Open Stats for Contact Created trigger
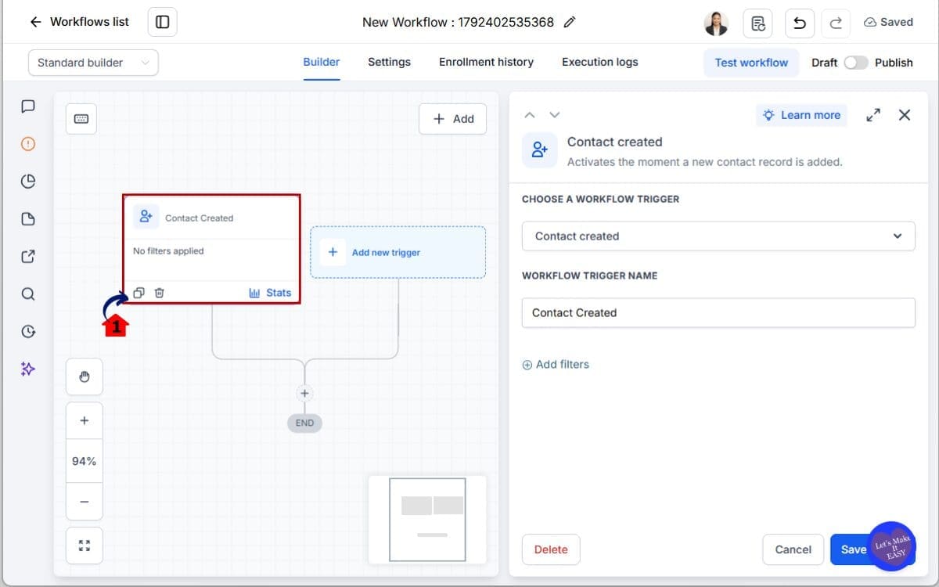Image resolution: width=939 pixels, height=587 pixels. pos(270,293)
